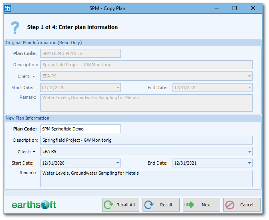Expand the new plan Start Date picker
The height and width of the screenshot is (220, 269).
point(118,163)
